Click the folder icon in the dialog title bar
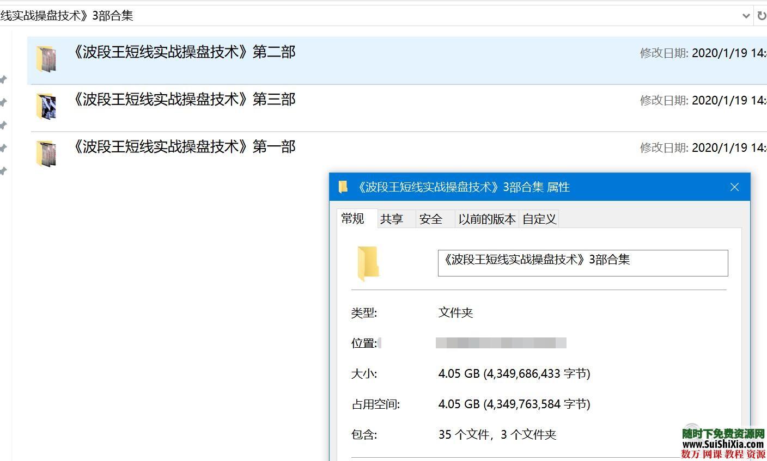Image resolution: width=767 pixels, height=461 pixels. (343, 187)
